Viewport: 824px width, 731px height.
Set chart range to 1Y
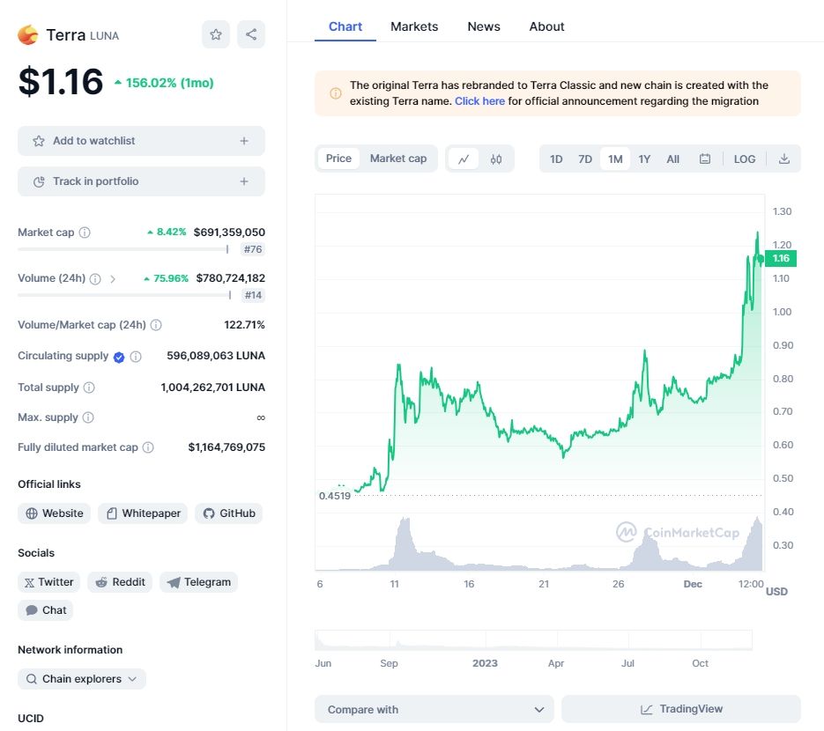644,159
